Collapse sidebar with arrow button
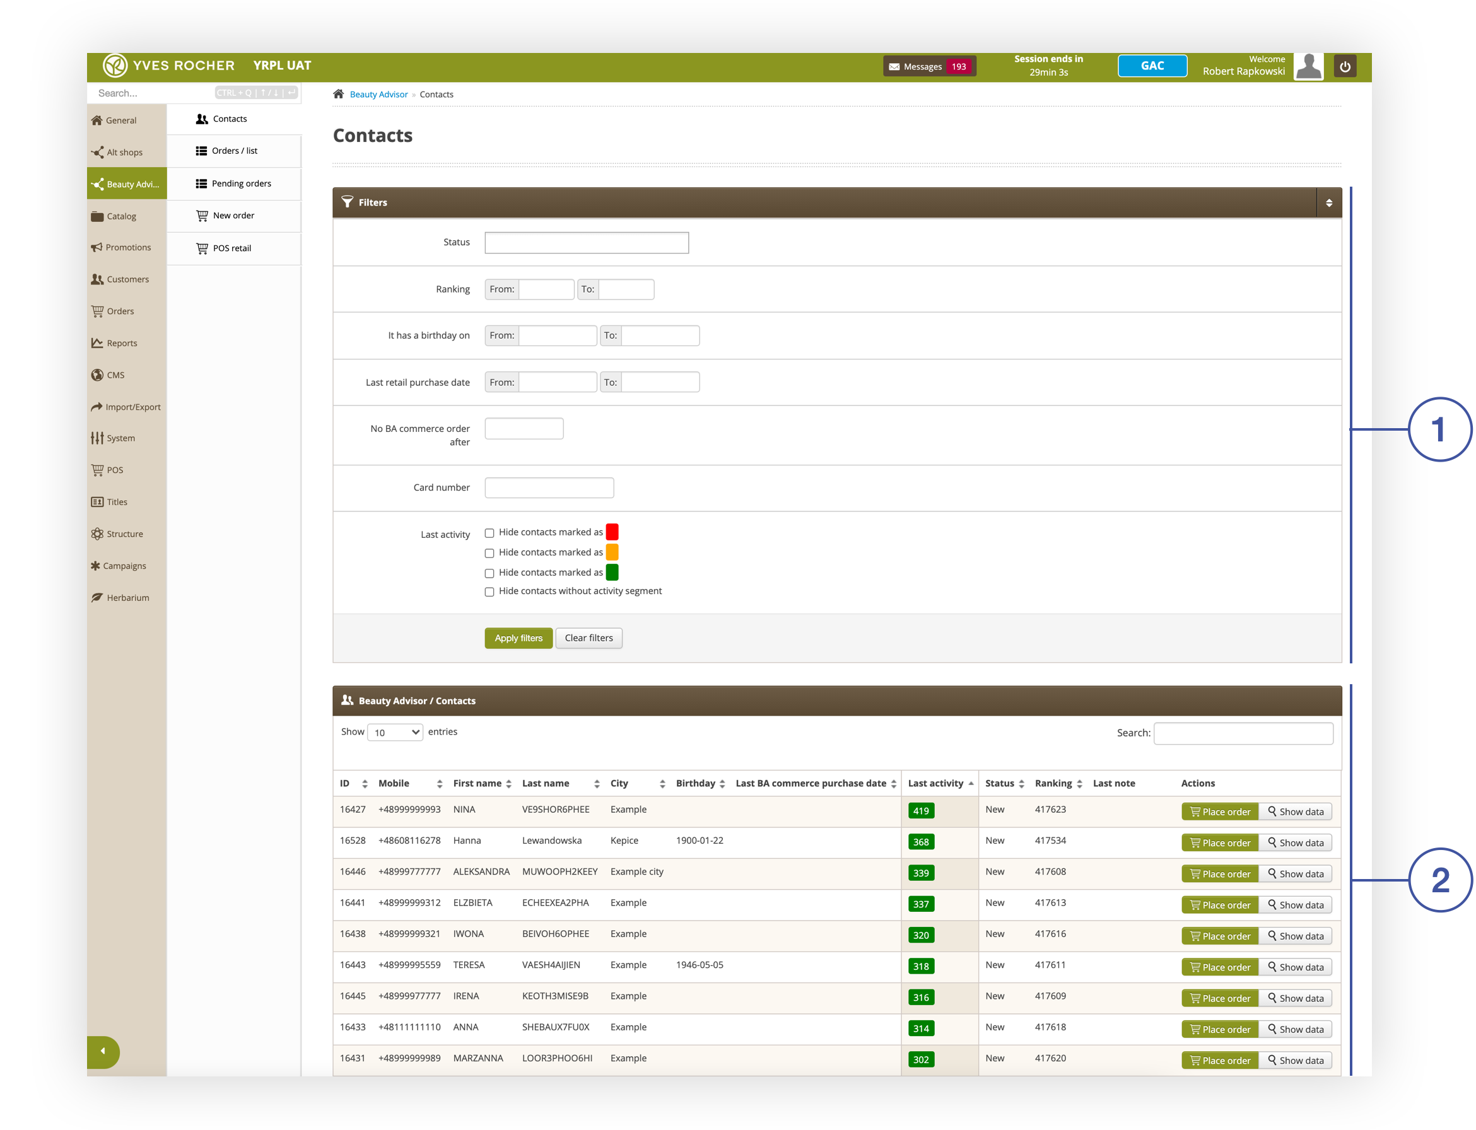This screenshot has width=1476, height=1130. [x=103, y=1051]
